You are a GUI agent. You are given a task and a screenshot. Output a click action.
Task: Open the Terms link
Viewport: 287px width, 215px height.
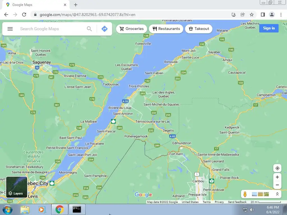tap(207, 202)
